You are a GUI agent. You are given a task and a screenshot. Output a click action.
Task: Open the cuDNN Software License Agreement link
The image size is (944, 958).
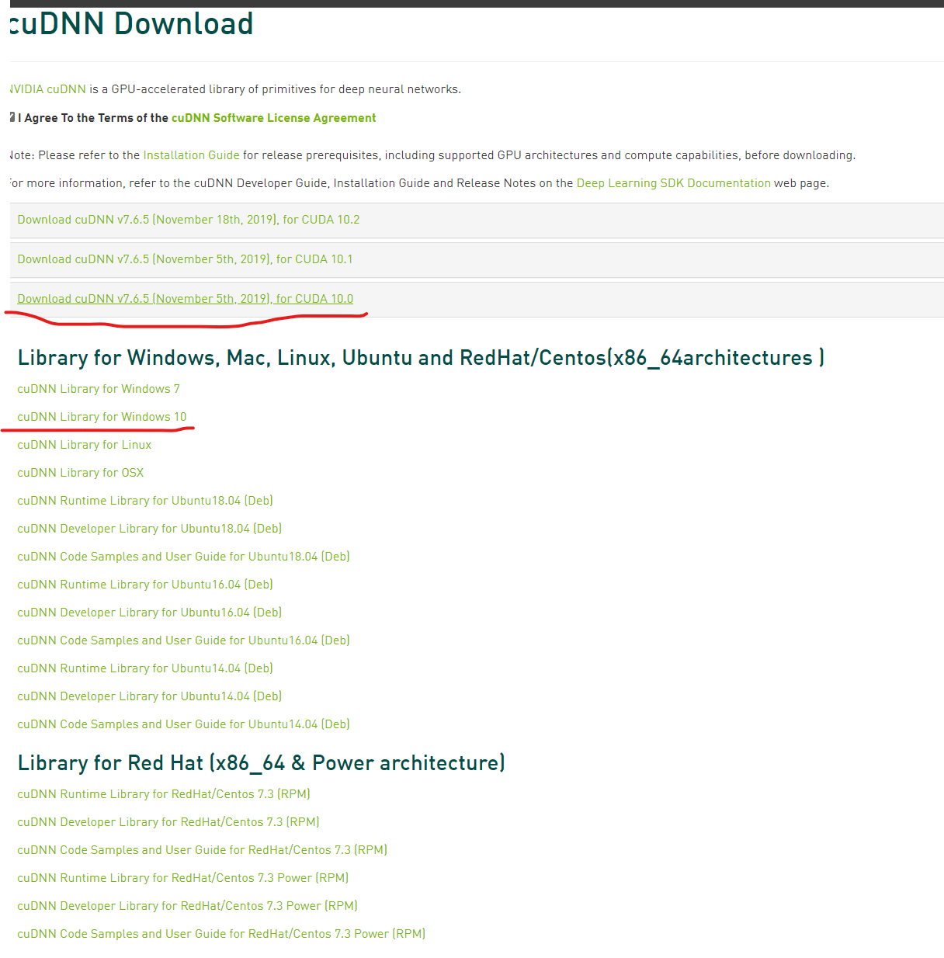(273, 118)
